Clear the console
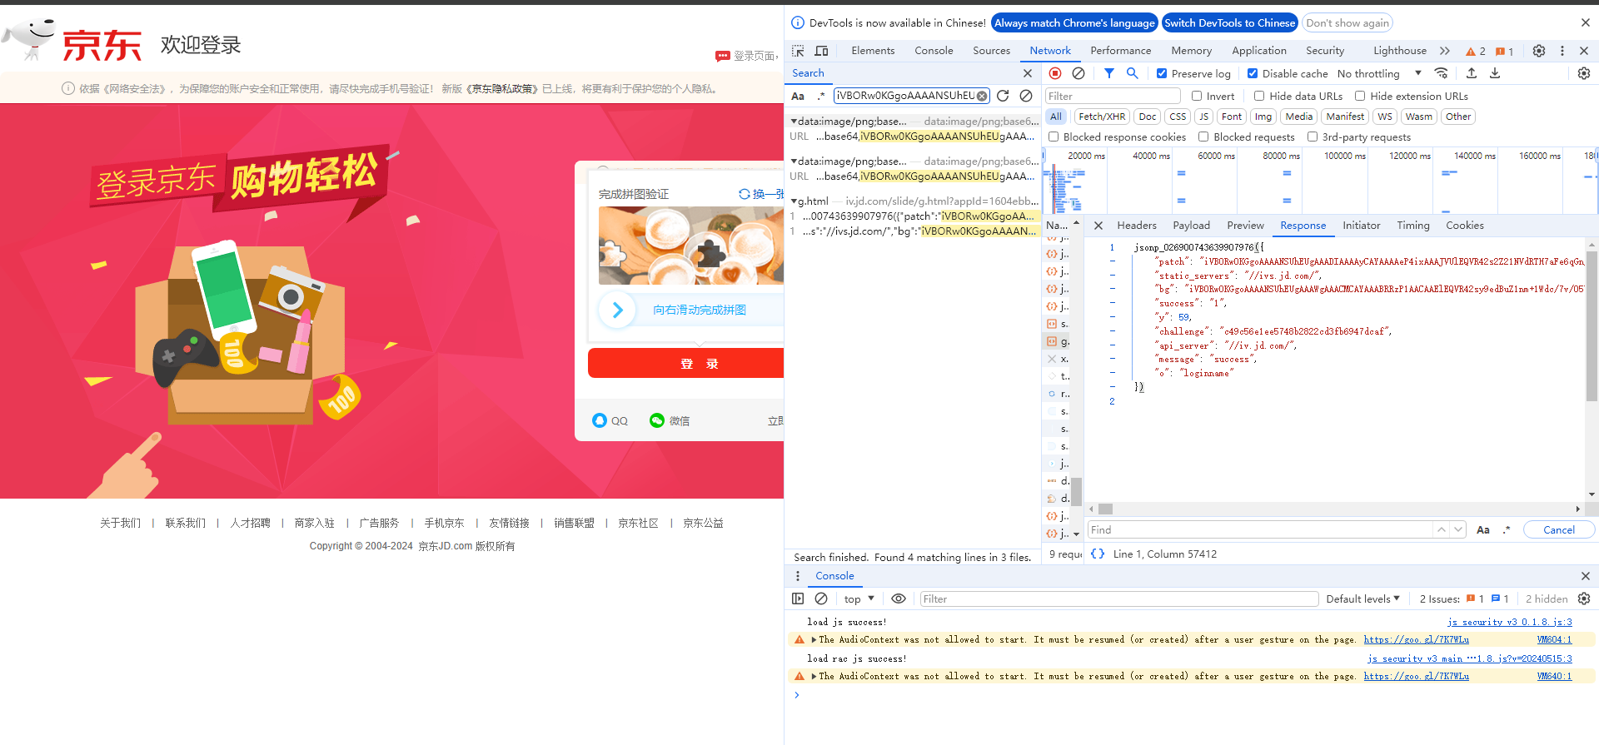This screenshot has height=745, width=1599. point(821,598)
